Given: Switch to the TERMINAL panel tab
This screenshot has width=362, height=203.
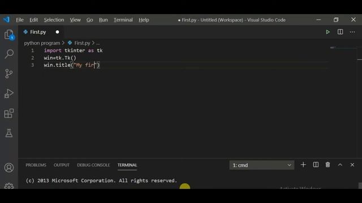Looking at the screenshot, I should 127,165.
